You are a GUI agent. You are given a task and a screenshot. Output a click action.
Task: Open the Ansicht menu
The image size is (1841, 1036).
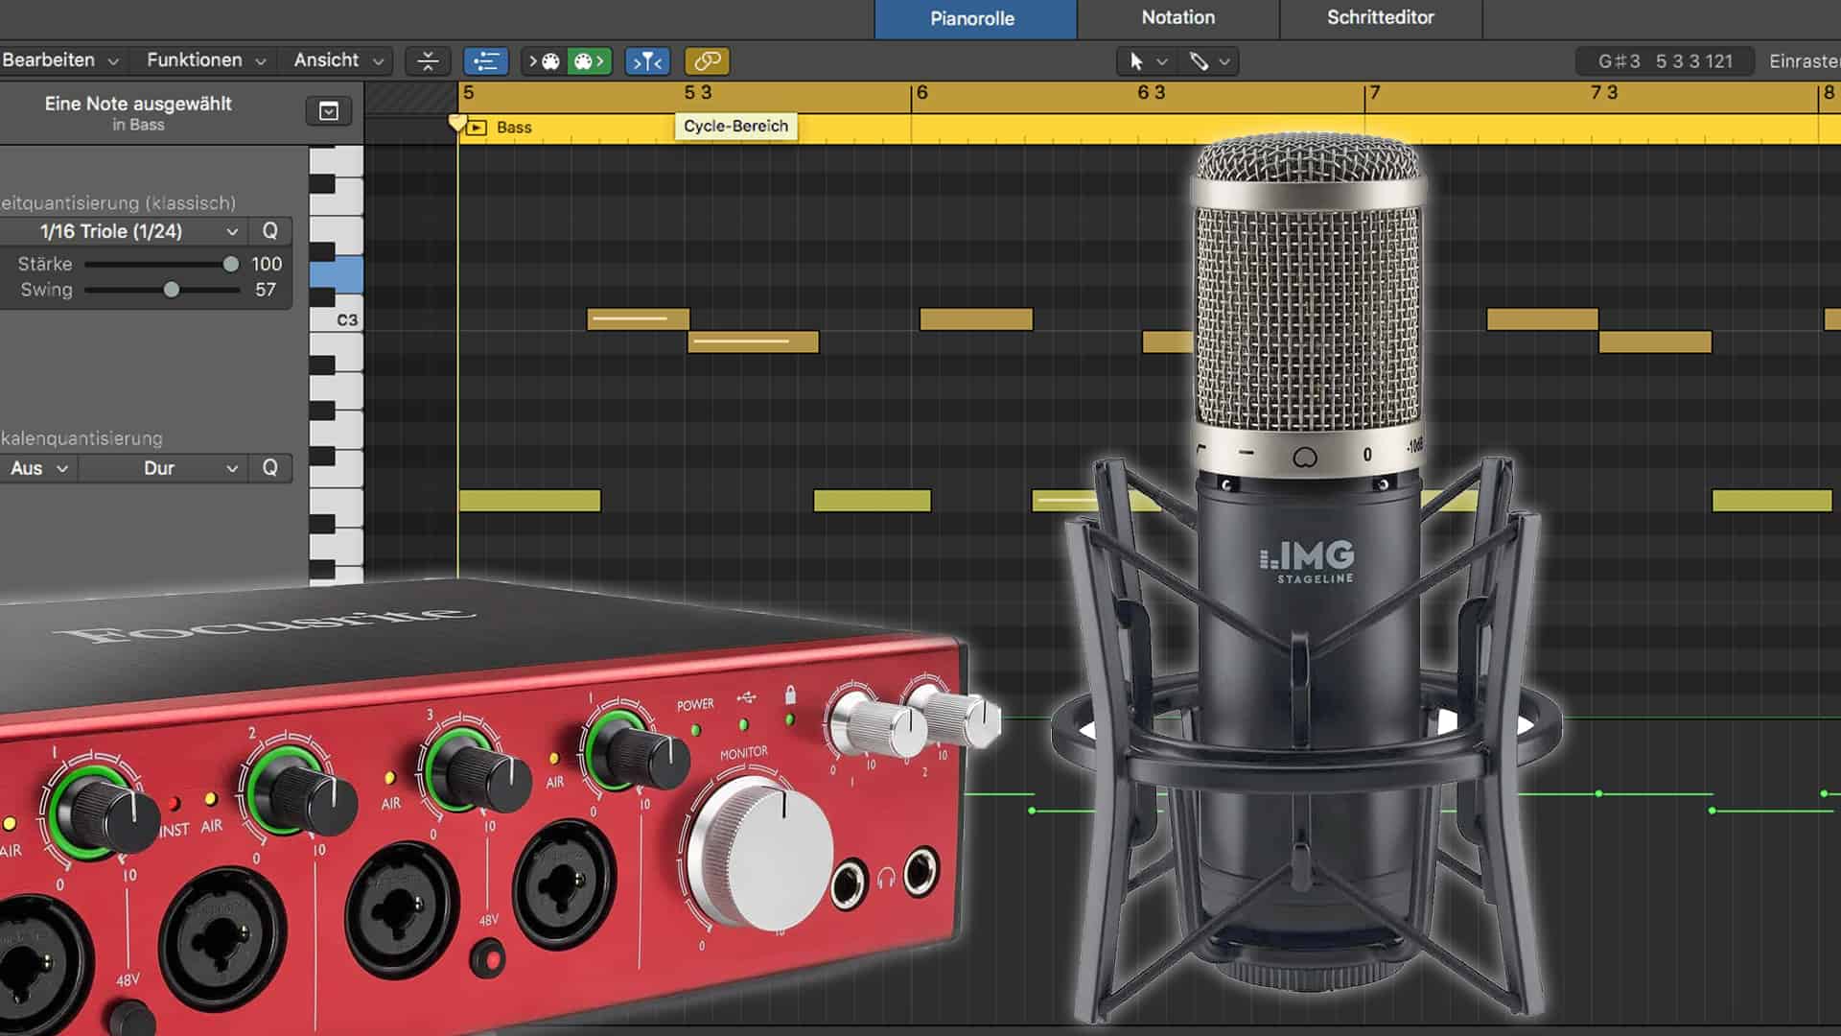338,60
